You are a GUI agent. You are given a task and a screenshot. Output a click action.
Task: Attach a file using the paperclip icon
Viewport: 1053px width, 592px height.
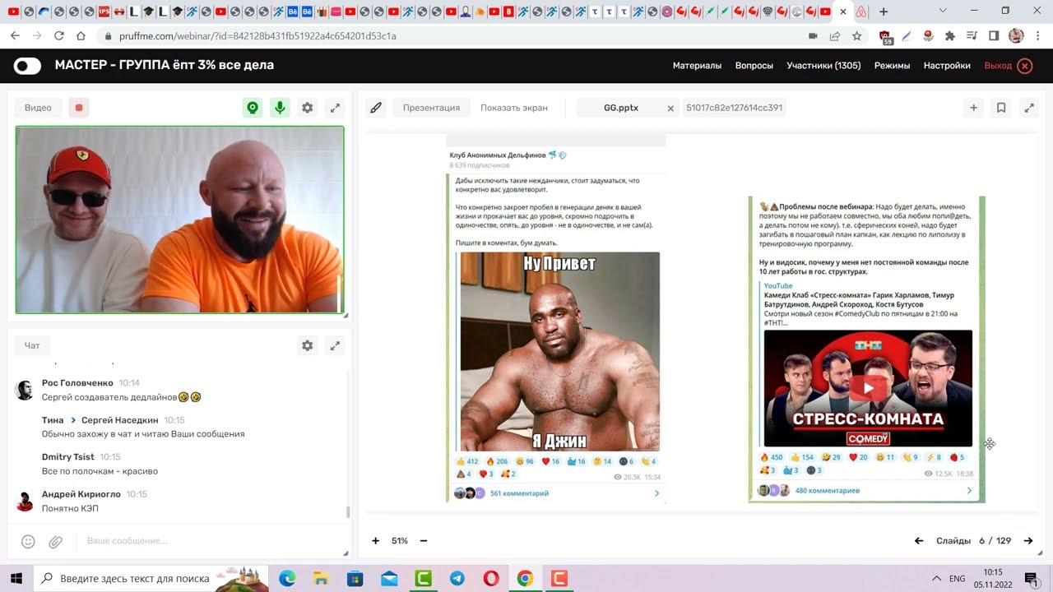56,541
